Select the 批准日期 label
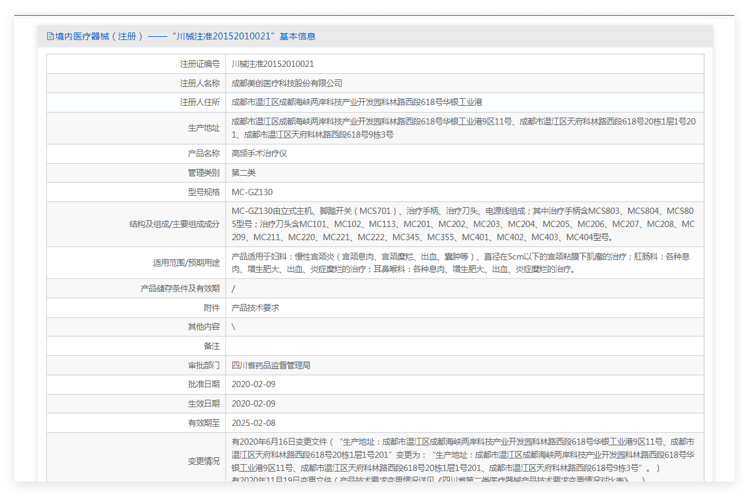Viewport: 749px width, 496px height. (x=204, y=385)
